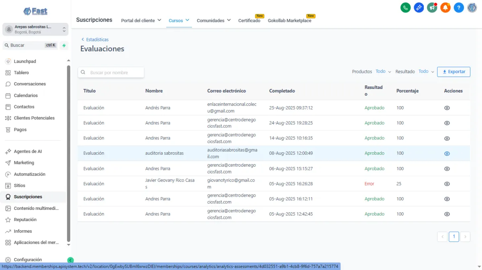The height and width of the screenshot is (270, 482).
Task: Click the green lightning quick actions icon
Action: coord(64,45)
